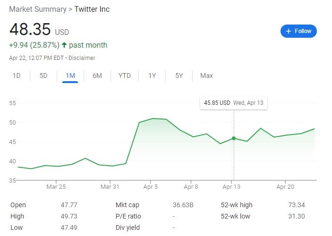Screen dimensions: 332x236
Task: Click the 45.85 USD chart tooltip
Action: coord(233,103)
